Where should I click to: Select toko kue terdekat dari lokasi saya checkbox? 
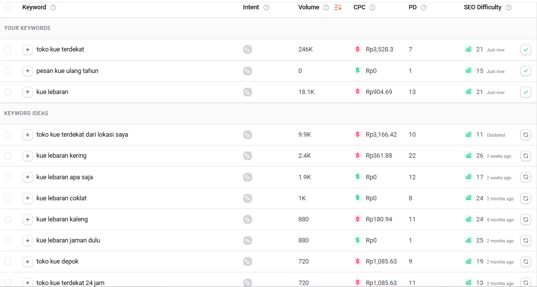[x=8, y=135]
